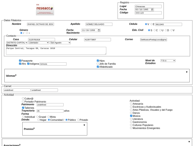
Task: Open the DISTRITO CAPITAL state dropdown
Action: (x=17, y=43)
